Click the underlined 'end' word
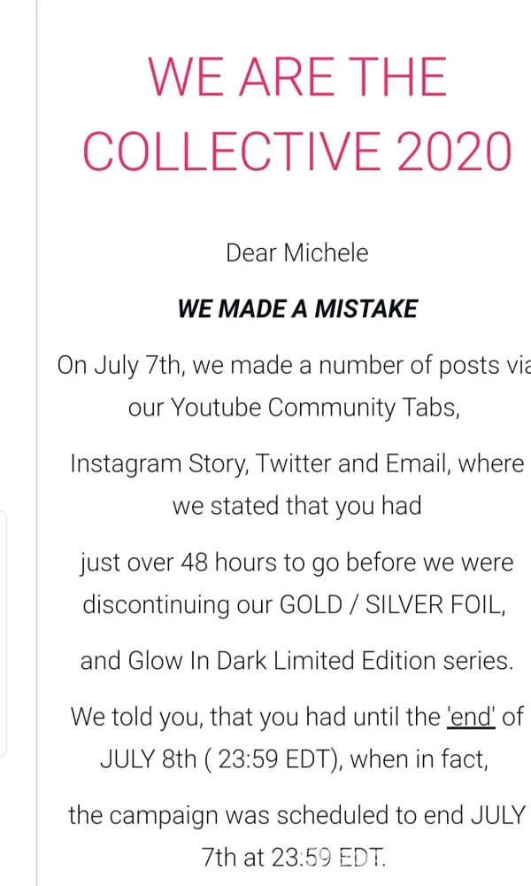This screenshot has height=886, width=531. (471, 717)
